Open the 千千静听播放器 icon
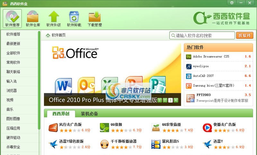Image resolution: width=257 pixels, height=155 pixels. coord(104,144)
